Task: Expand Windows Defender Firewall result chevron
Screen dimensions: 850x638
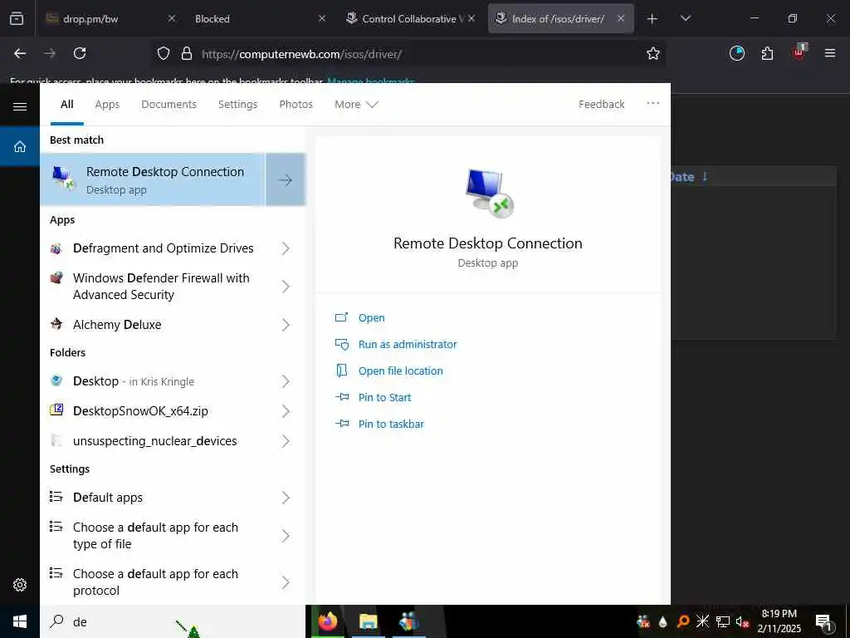Action: (x=286, y=287)
